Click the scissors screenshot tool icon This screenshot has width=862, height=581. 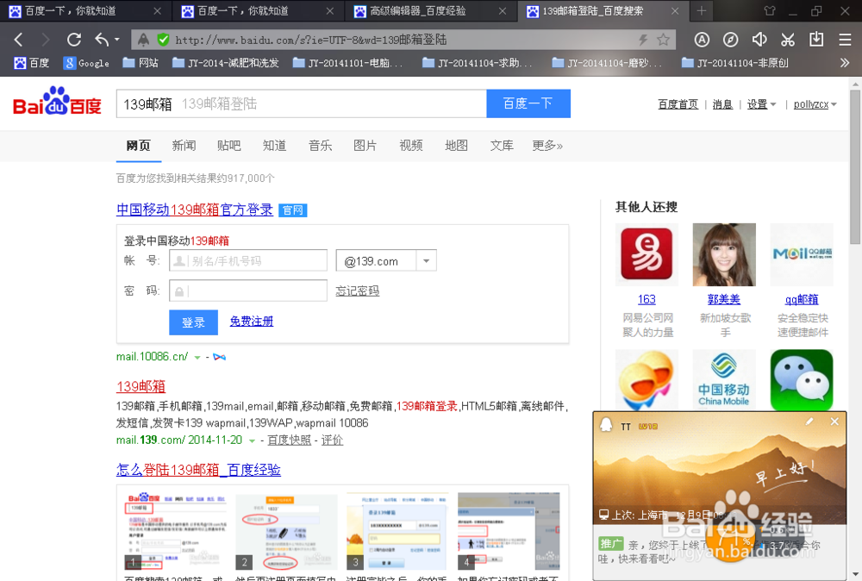tap(788, 40)
